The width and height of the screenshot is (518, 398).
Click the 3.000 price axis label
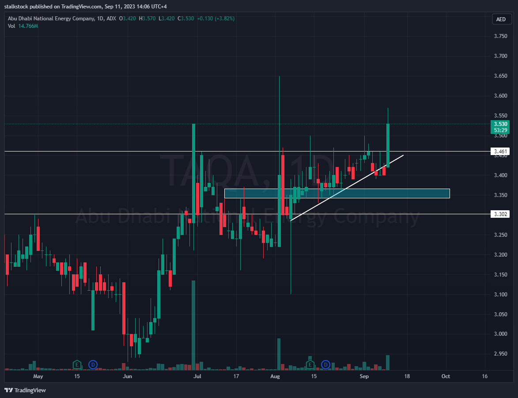[500, 334]
